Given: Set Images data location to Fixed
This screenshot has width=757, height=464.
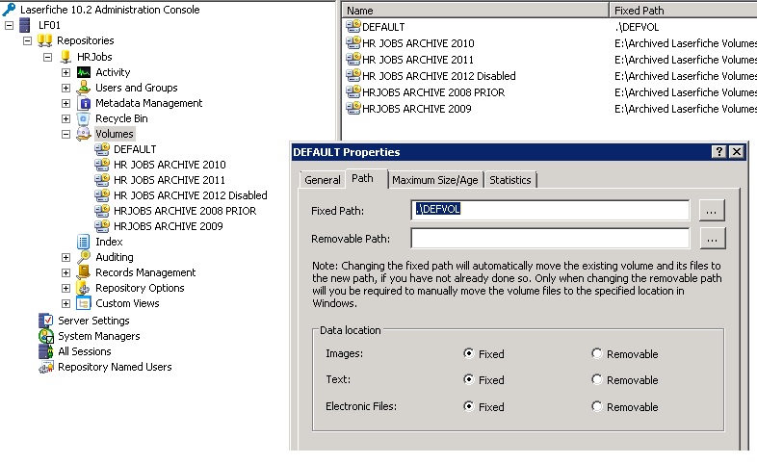Looking at the screenshot, I should click(468, 353).
